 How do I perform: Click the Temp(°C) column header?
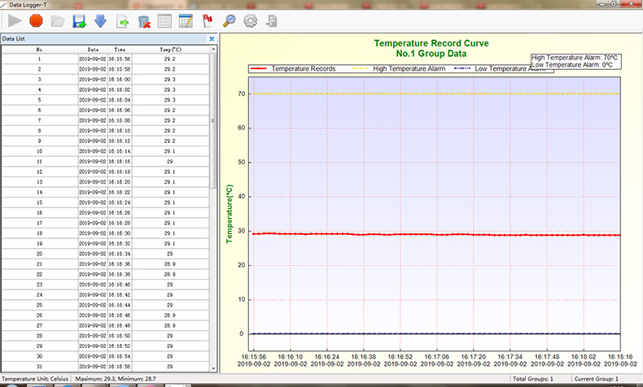click(169, 50)
